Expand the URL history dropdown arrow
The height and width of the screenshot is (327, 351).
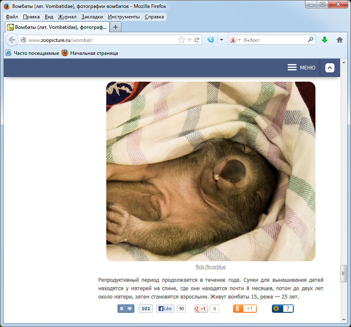click(x=190, y=40)
